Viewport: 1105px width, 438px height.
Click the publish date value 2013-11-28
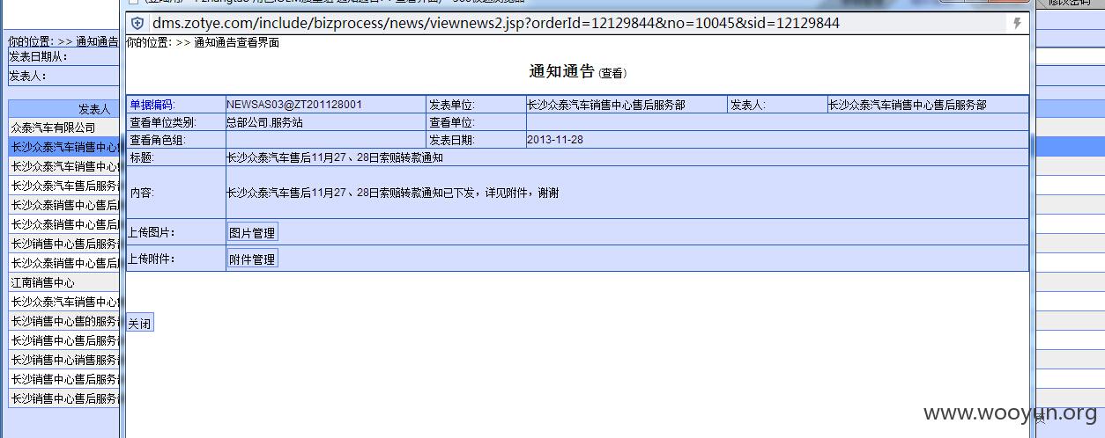click(x=555, y=140)
